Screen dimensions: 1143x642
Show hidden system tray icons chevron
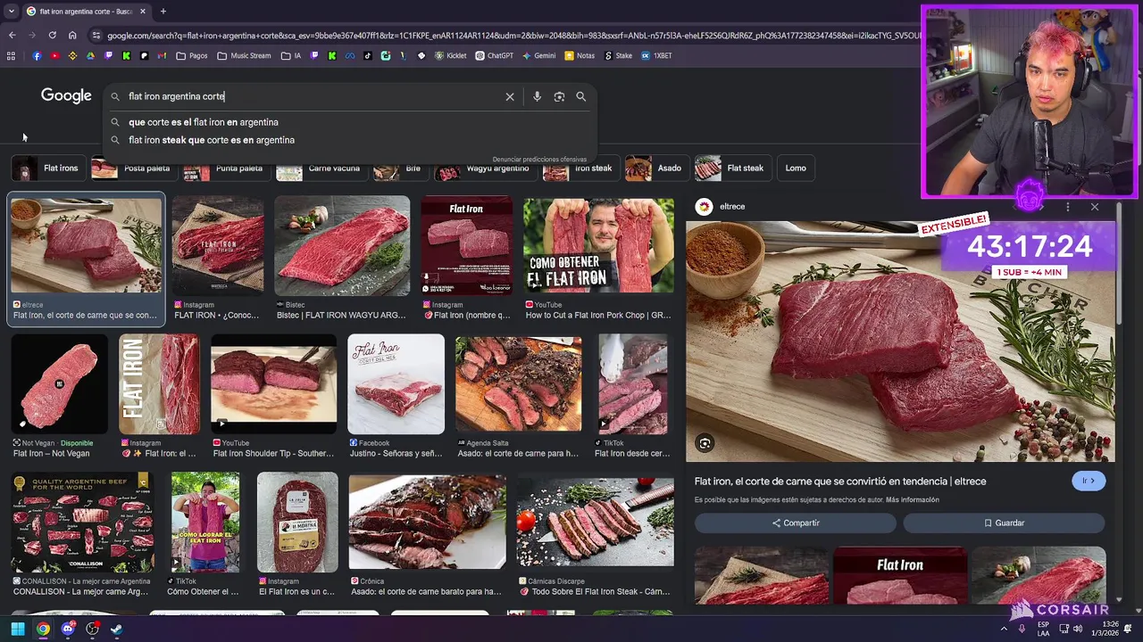[x=1004, y=629]
